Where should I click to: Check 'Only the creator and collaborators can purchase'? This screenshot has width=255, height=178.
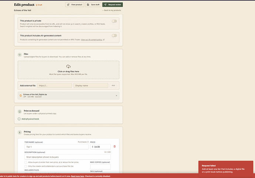(x=26, y=166)
